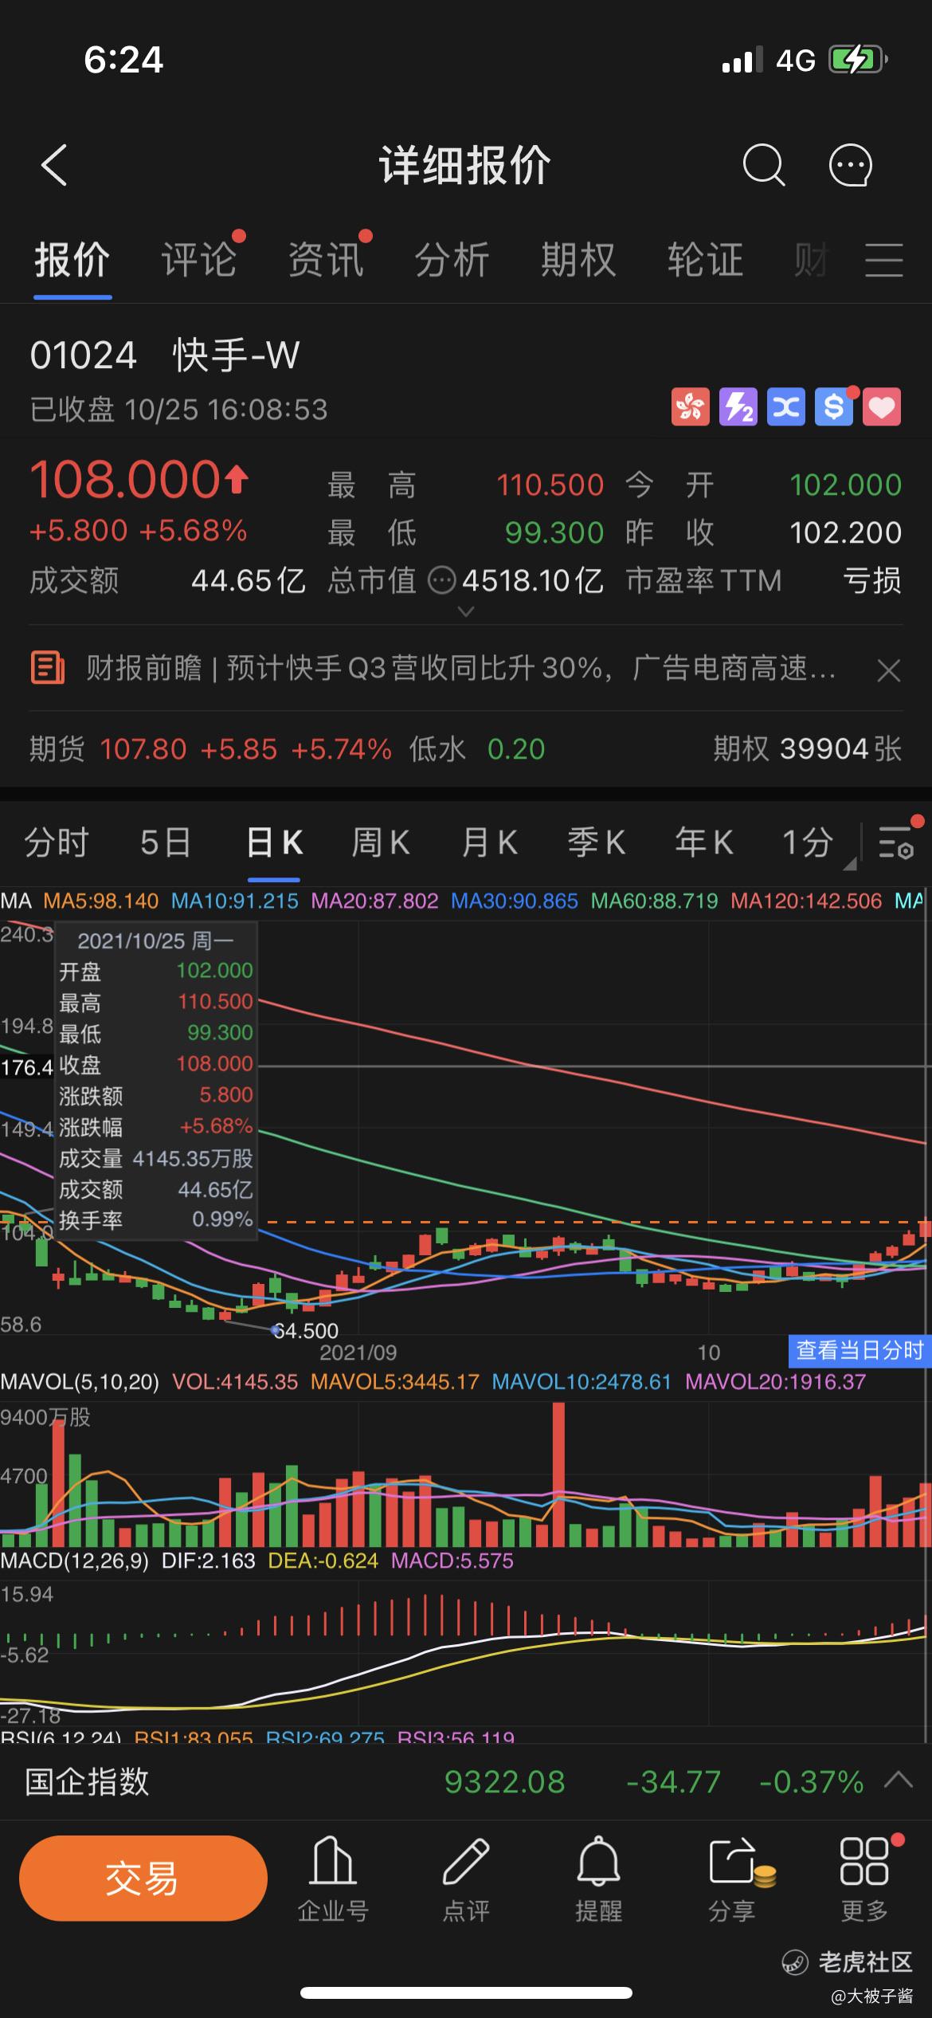Viewport: 932px width, 2018px height.
Task: Tap the orange news document icon
Action: [x=48, y=668]
